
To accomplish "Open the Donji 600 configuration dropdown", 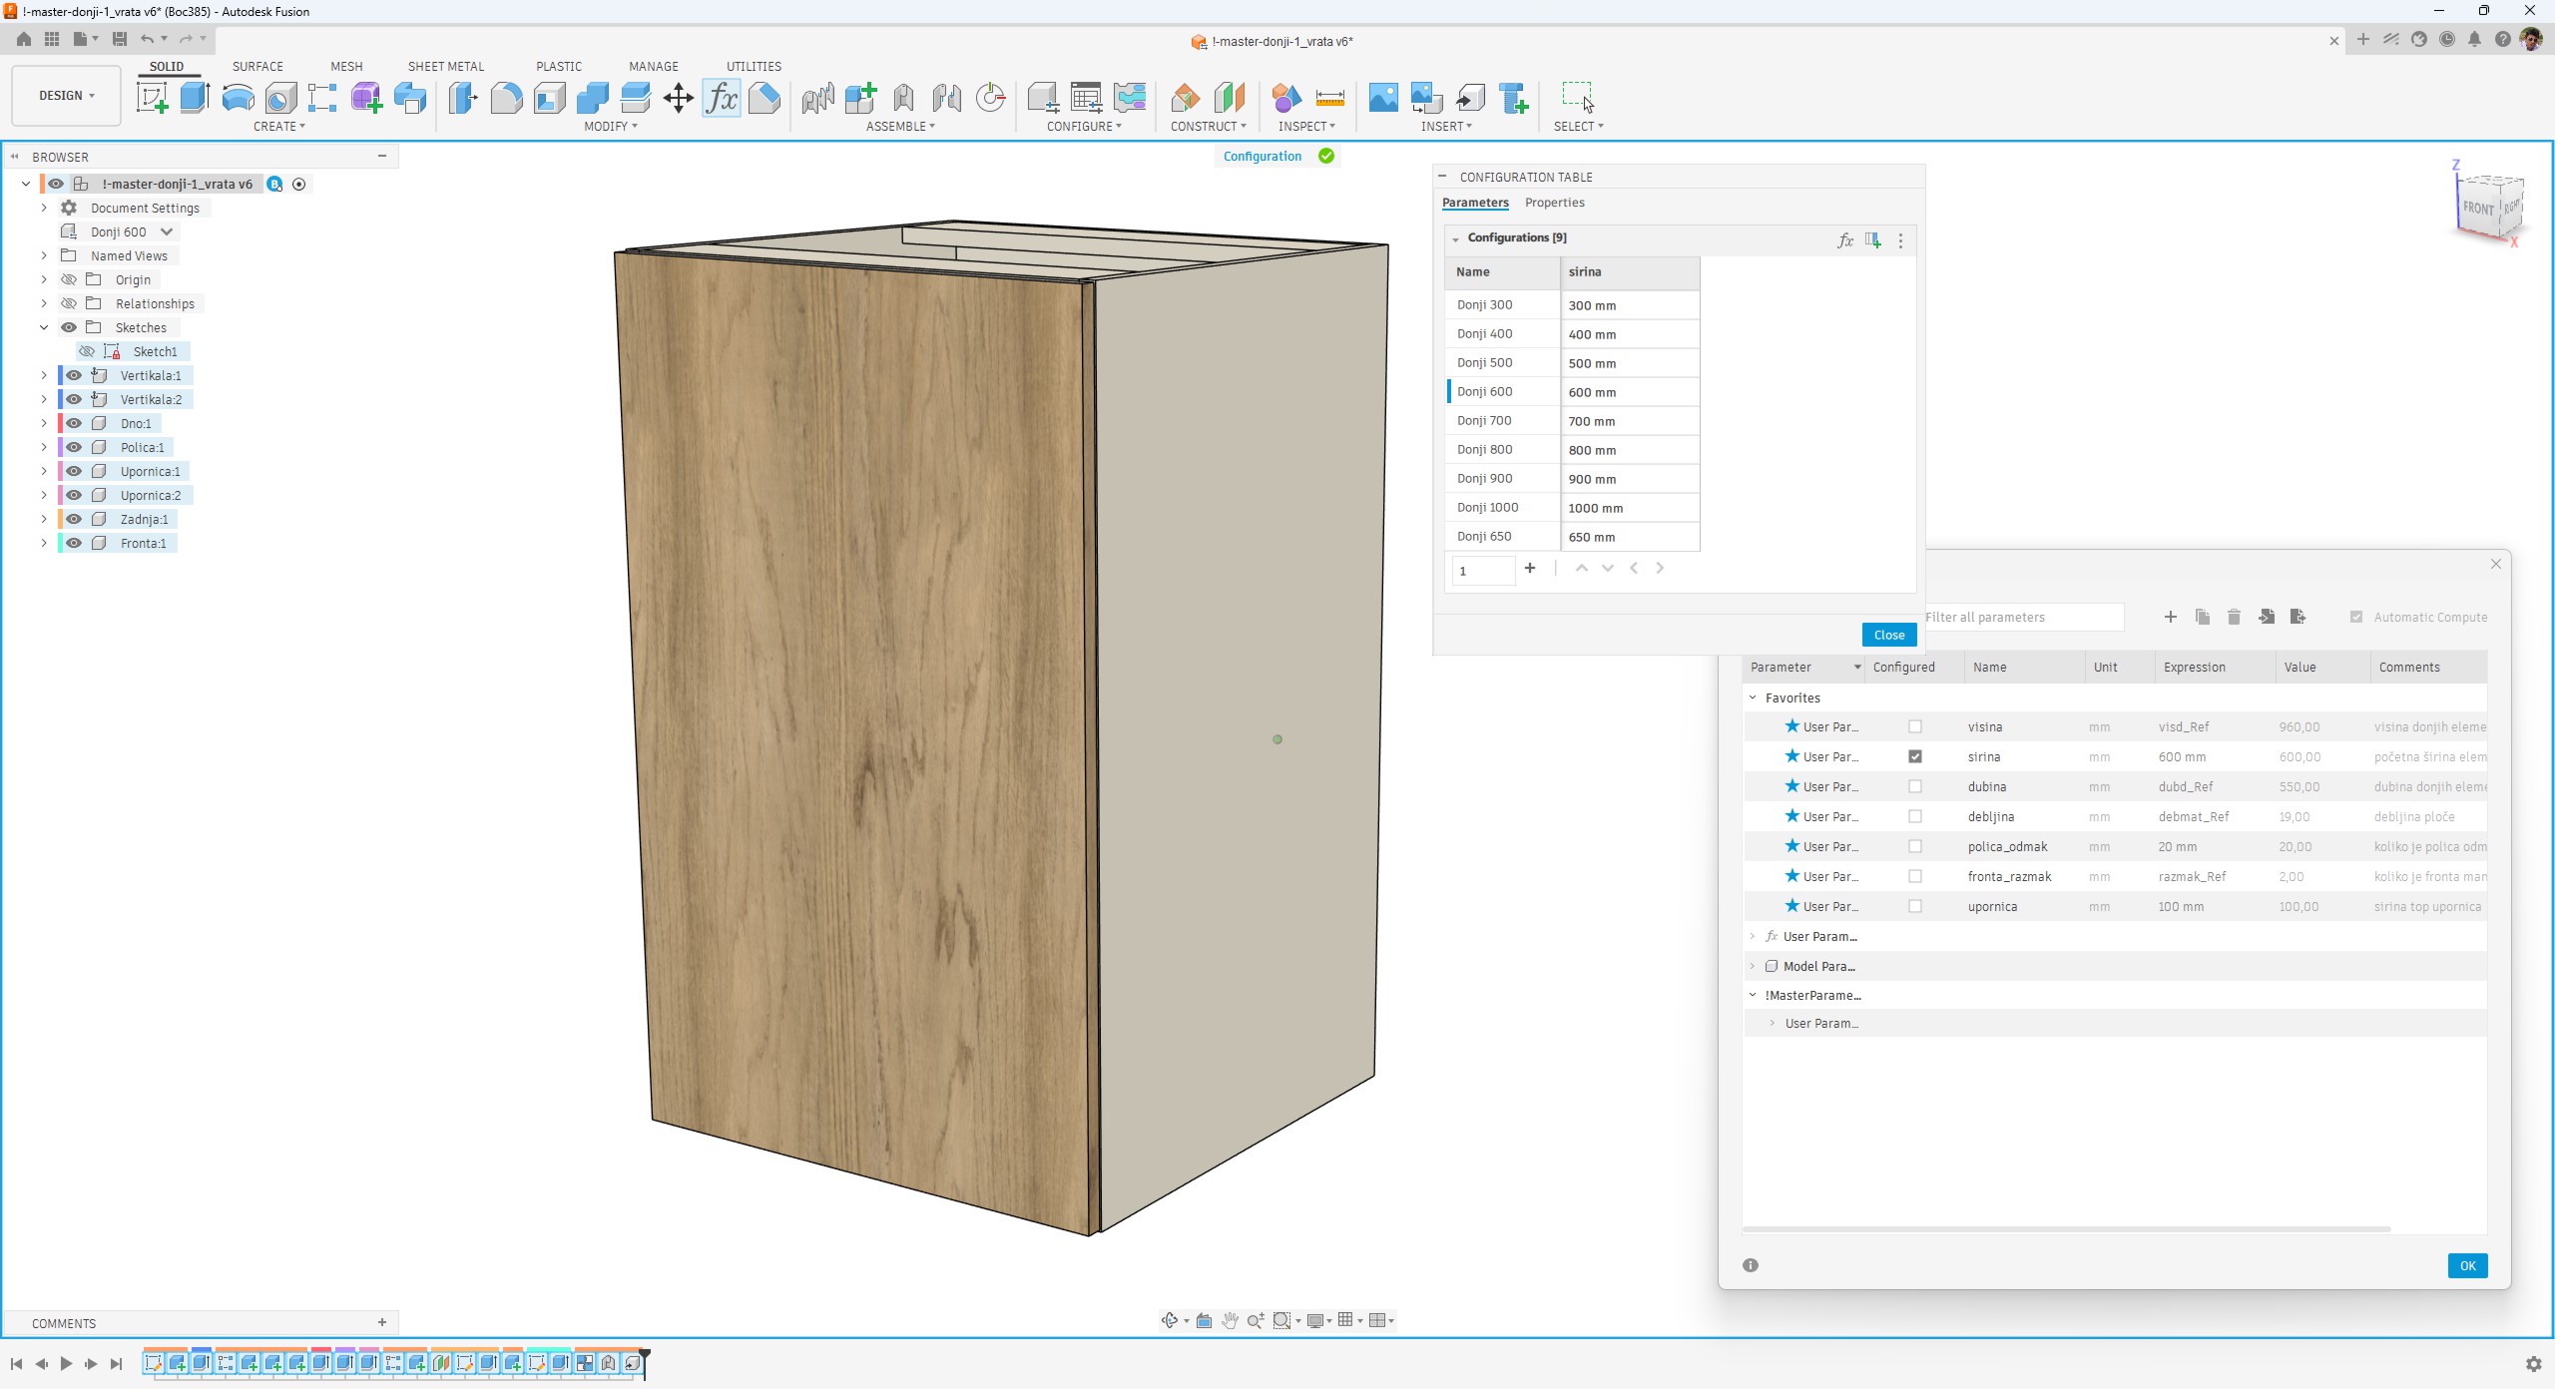I will point(167,232).
